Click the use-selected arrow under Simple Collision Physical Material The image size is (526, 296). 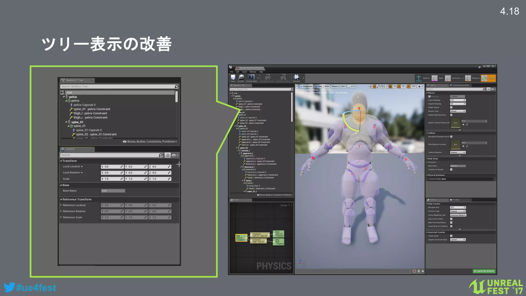pyautogui.click(x=463, y=125)
